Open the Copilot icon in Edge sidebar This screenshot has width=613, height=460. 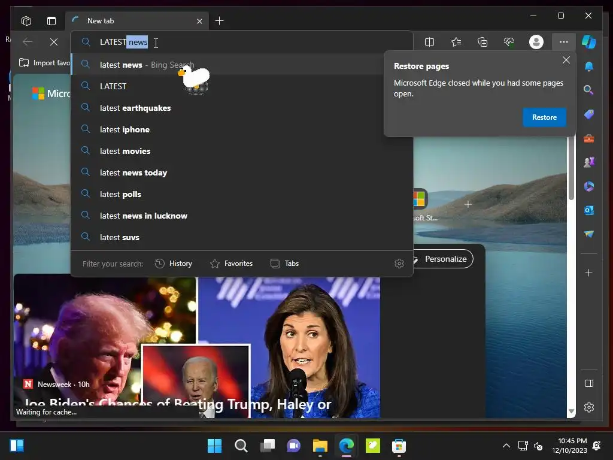pyautogui.click(x=589, y=42)
